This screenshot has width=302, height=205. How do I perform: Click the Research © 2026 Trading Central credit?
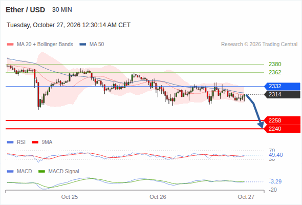click(x=259, y=45)
